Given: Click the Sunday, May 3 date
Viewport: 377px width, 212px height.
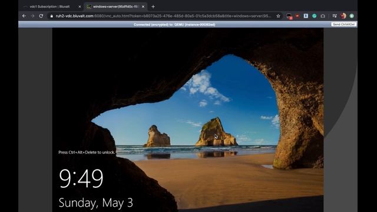Looking at the screenshot, I should (95, 203).
